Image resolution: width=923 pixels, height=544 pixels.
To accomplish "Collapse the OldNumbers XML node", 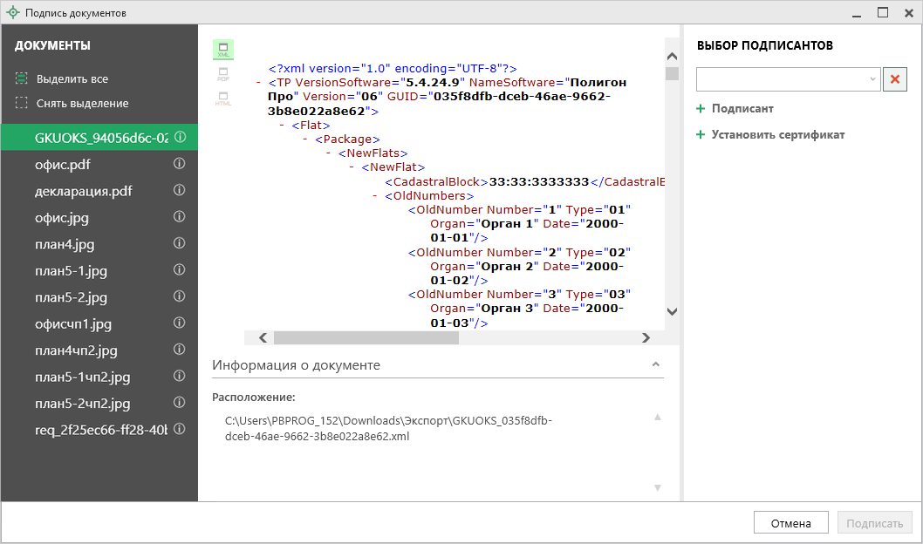I will [374, 196].
